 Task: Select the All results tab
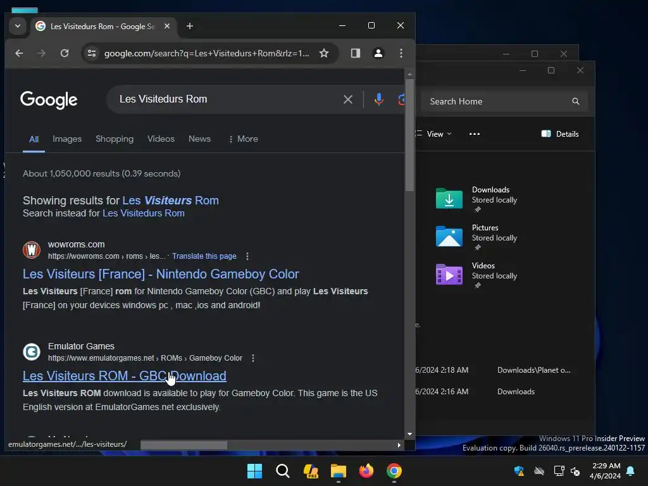[34, 139]
